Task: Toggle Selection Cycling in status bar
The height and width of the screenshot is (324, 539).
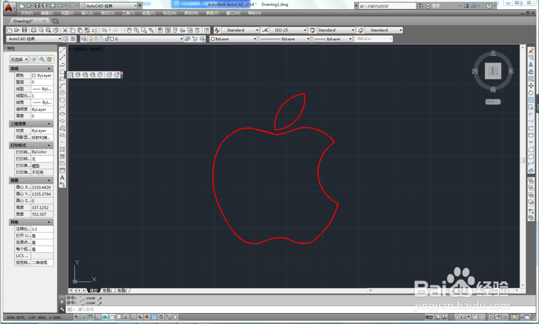Action: [168, 317]
